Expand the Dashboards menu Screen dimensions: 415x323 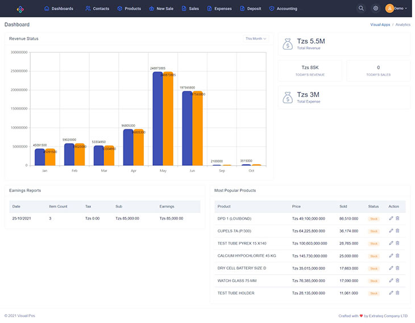click(x=59, y=9)
